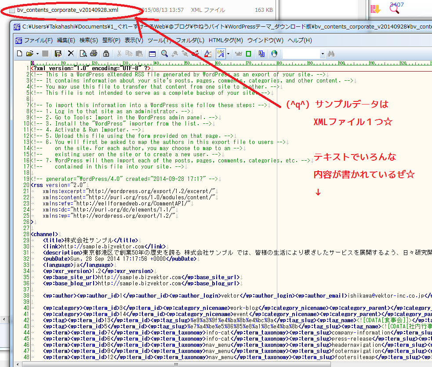432x367 pixels.
Task: Toggle the mark display abc icon
Action: (x=221, y=54)
